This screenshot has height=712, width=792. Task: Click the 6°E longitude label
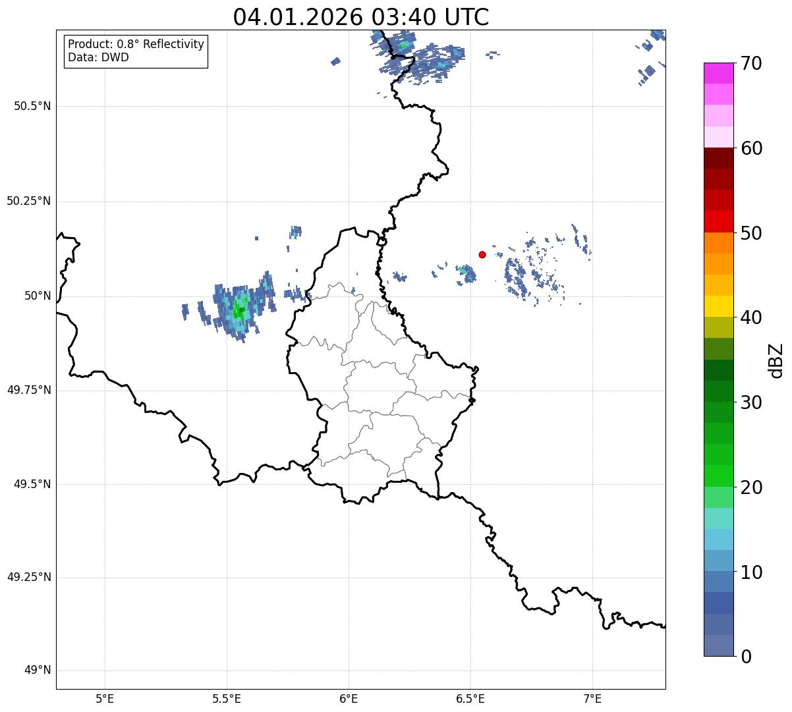click(x=349, y=698)
